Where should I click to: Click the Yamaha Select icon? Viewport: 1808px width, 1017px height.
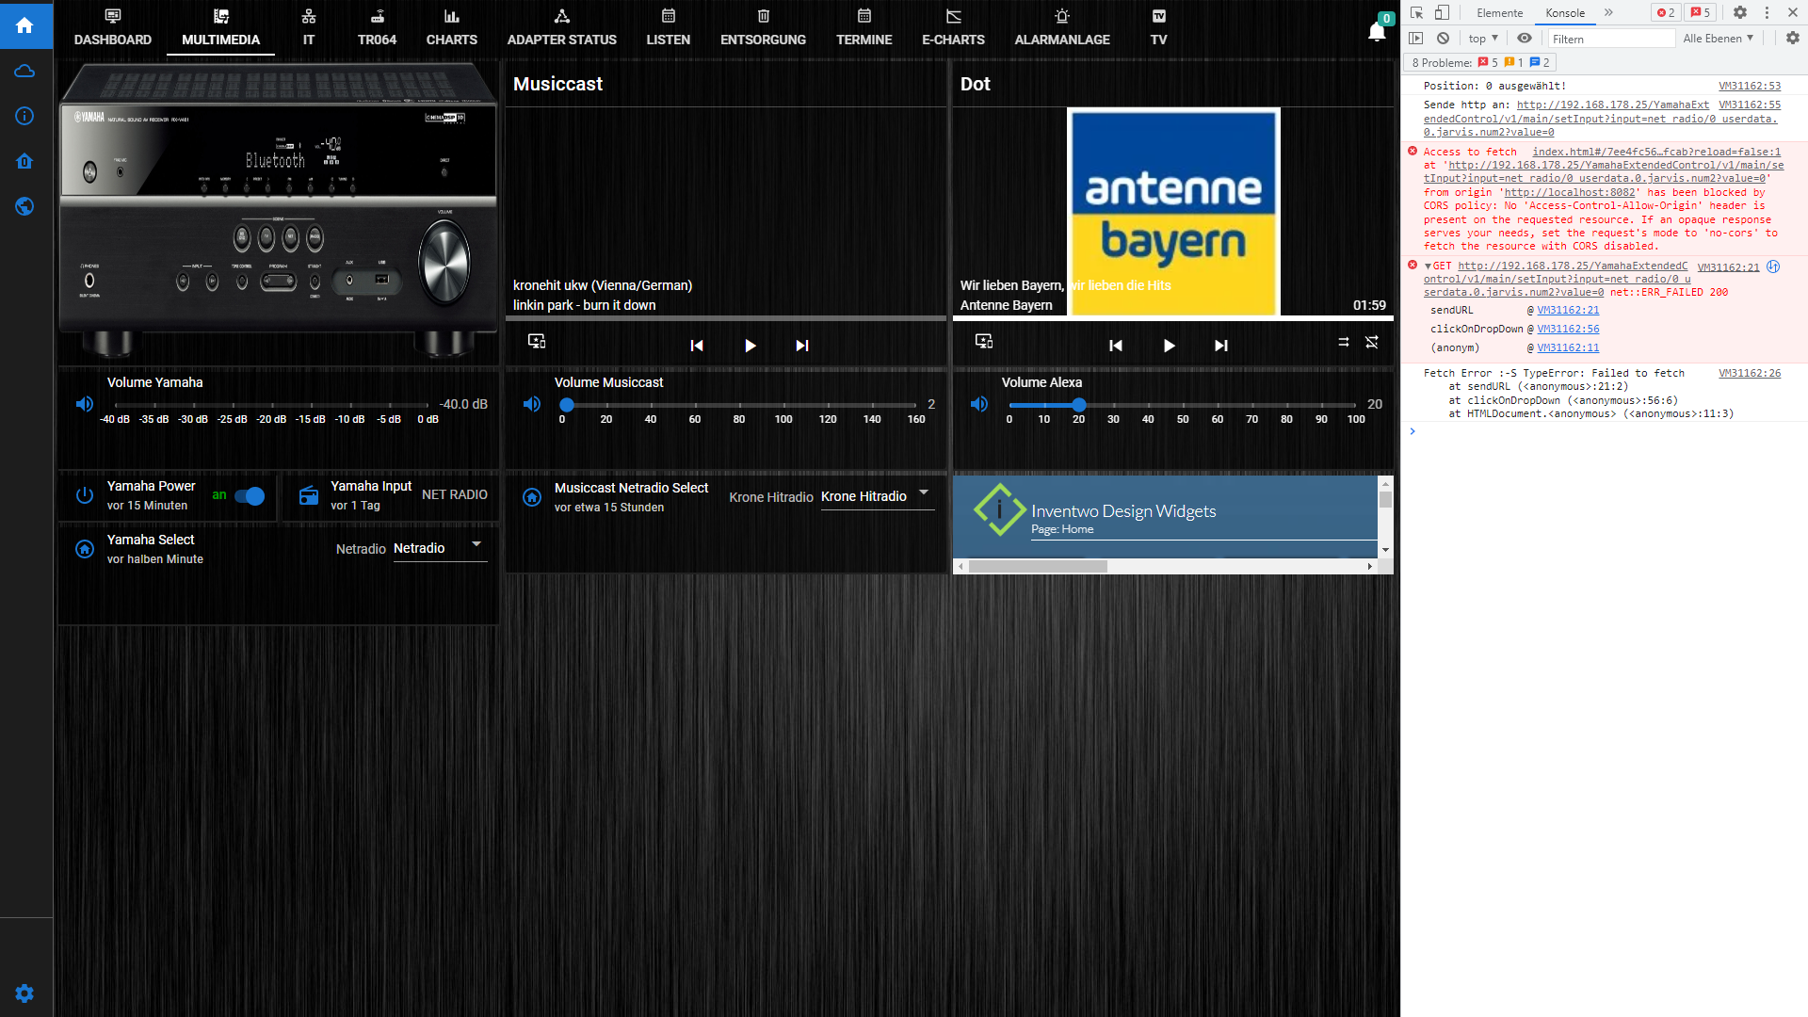(85, 549)
